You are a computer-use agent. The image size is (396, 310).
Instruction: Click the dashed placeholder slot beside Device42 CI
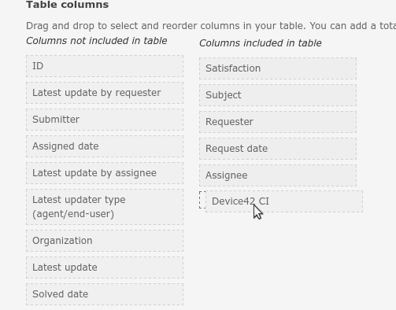(x=202, y=200)
